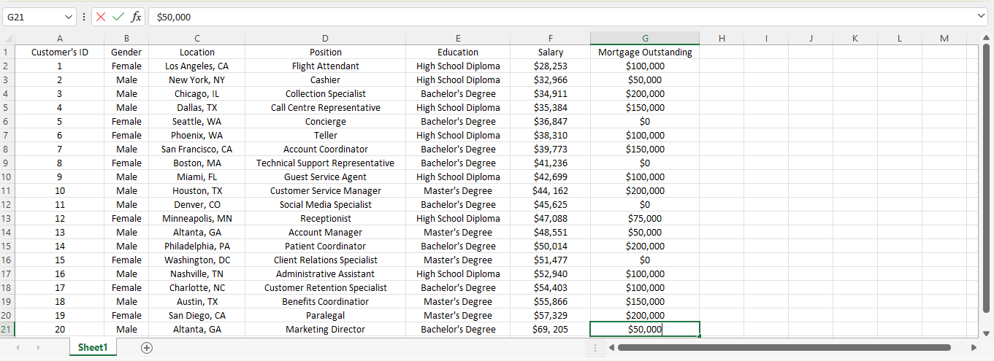Click the horizontal scrollbar left arrow
994x361 pixels.
pos(611,348)
